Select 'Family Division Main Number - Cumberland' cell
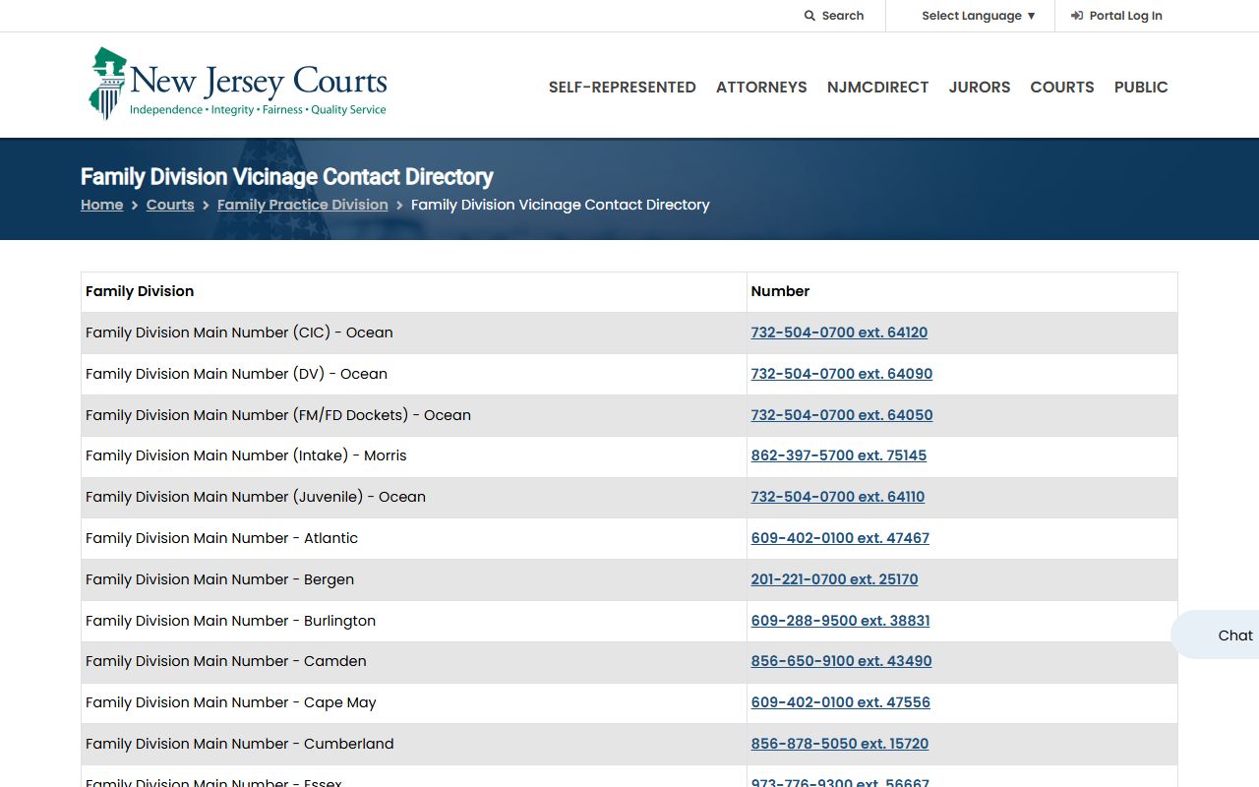 pos(414,745)
